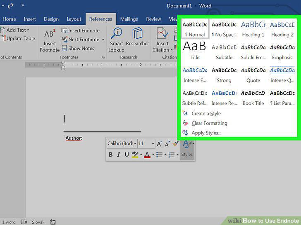Image resolution: width=301 pixels, height=225 pixels.
Task: Apply the Subtle Emphasis style
Action: click(253, 52)
